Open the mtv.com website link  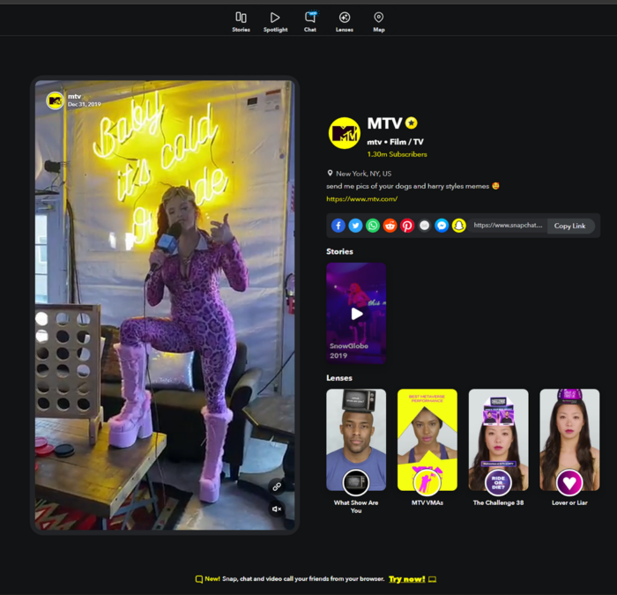[361, 199]
